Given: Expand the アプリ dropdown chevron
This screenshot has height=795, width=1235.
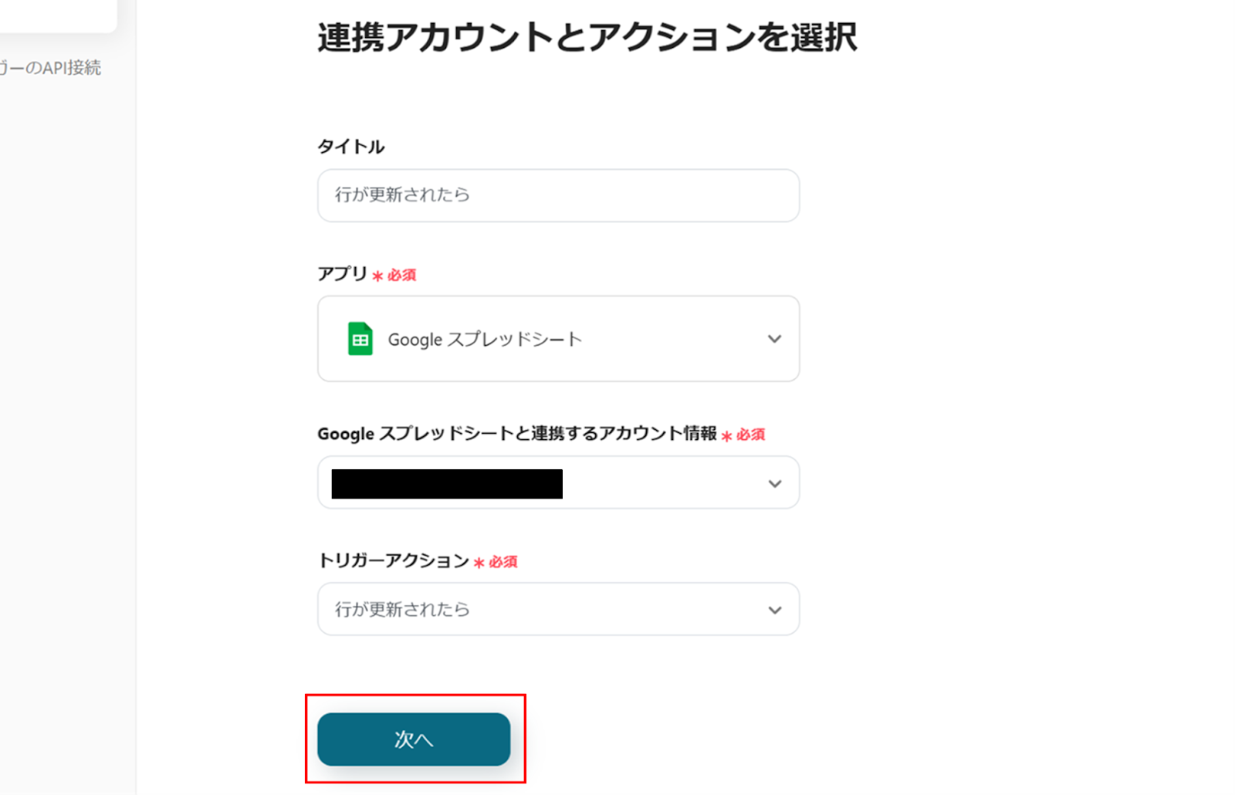Looking at the screenshot, I should point(774,339).
